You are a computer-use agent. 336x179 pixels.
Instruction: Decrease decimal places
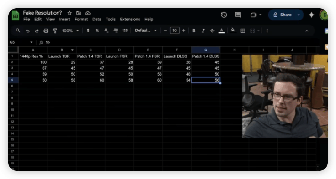(x=106, y=31)
